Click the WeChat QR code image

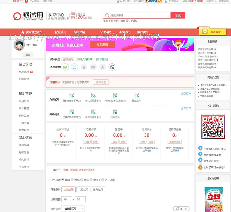tap(213, 127)
